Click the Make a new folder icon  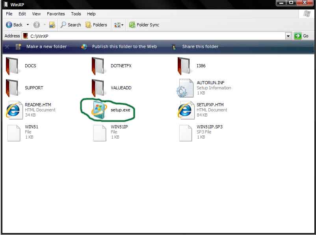point(19,47)
